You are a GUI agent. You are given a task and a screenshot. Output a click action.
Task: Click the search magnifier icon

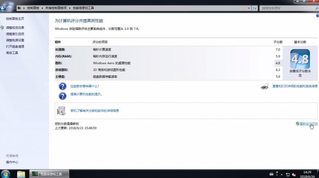[317, 8]
